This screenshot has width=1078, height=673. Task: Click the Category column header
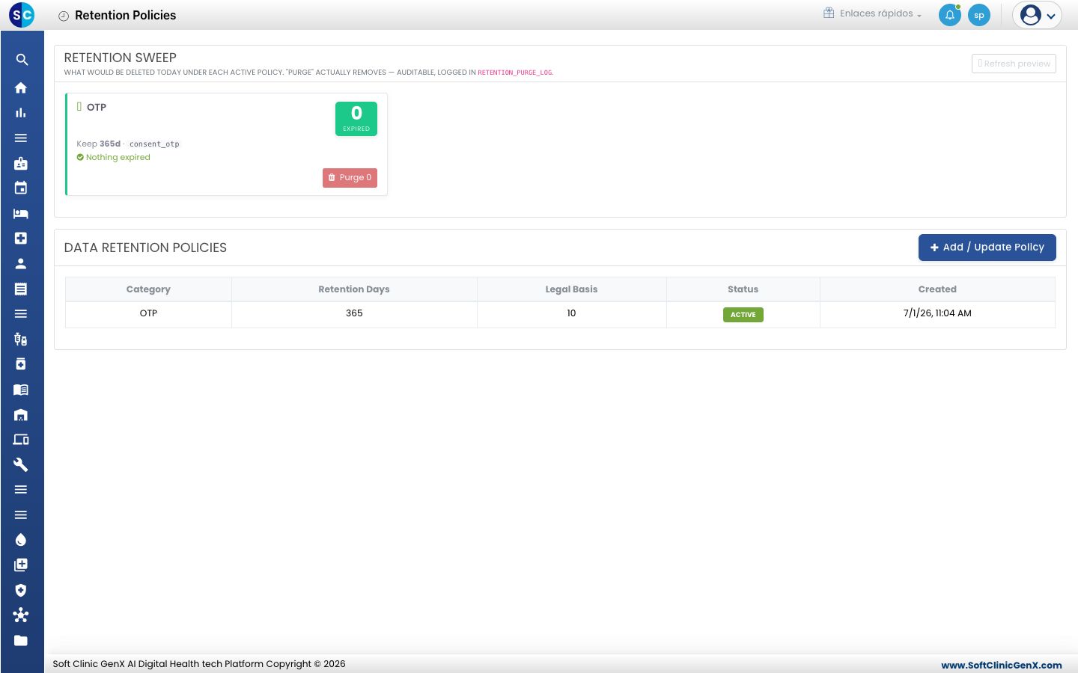(148, 289)
